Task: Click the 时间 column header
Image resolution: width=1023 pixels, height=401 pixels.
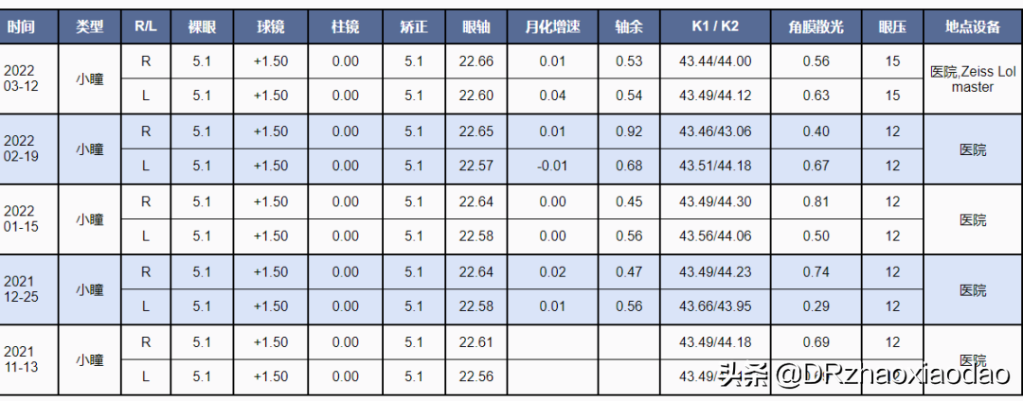Action: click(x=21, y=27)
